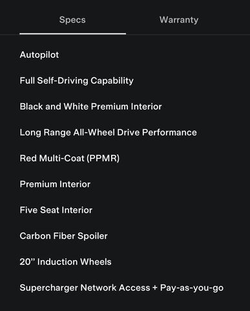Switch to the Warranty tab
250x311 pixels.
179,20
